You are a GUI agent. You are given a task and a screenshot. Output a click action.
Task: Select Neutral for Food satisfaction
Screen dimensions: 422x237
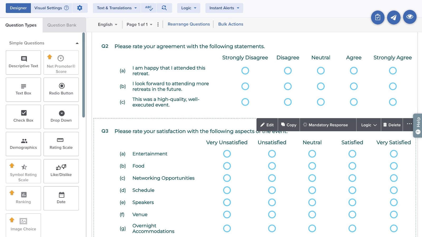coord(312,166)
